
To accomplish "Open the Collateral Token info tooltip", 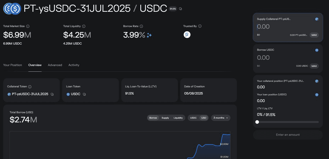I will pos(30,86).
